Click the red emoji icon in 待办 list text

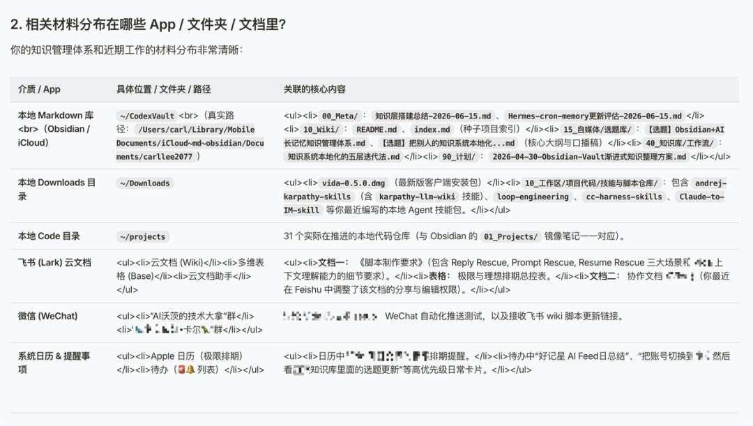(181, 370)
